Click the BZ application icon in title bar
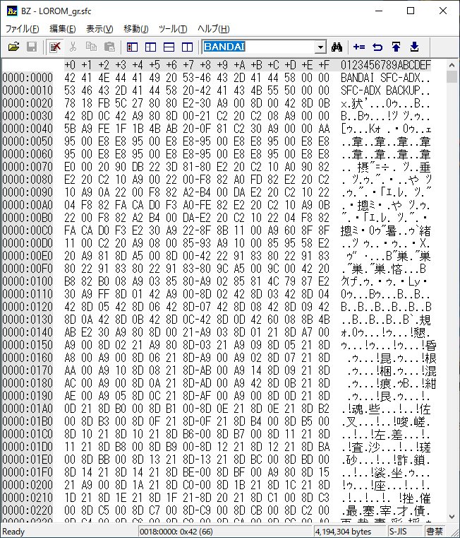The height and width of the screenshot is (538, 460). [12, 11]
